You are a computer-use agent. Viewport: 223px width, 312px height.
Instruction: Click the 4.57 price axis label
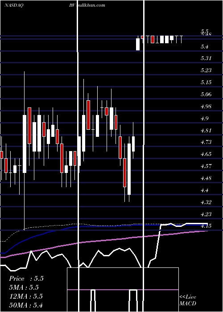[x=206, y=166]
